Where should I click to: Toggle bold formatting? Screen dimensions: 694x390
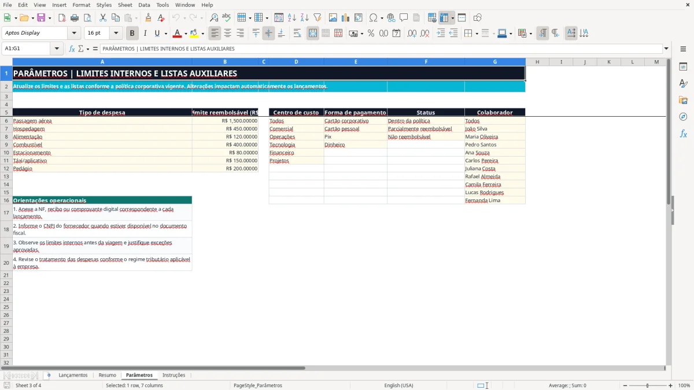point(132,34)
